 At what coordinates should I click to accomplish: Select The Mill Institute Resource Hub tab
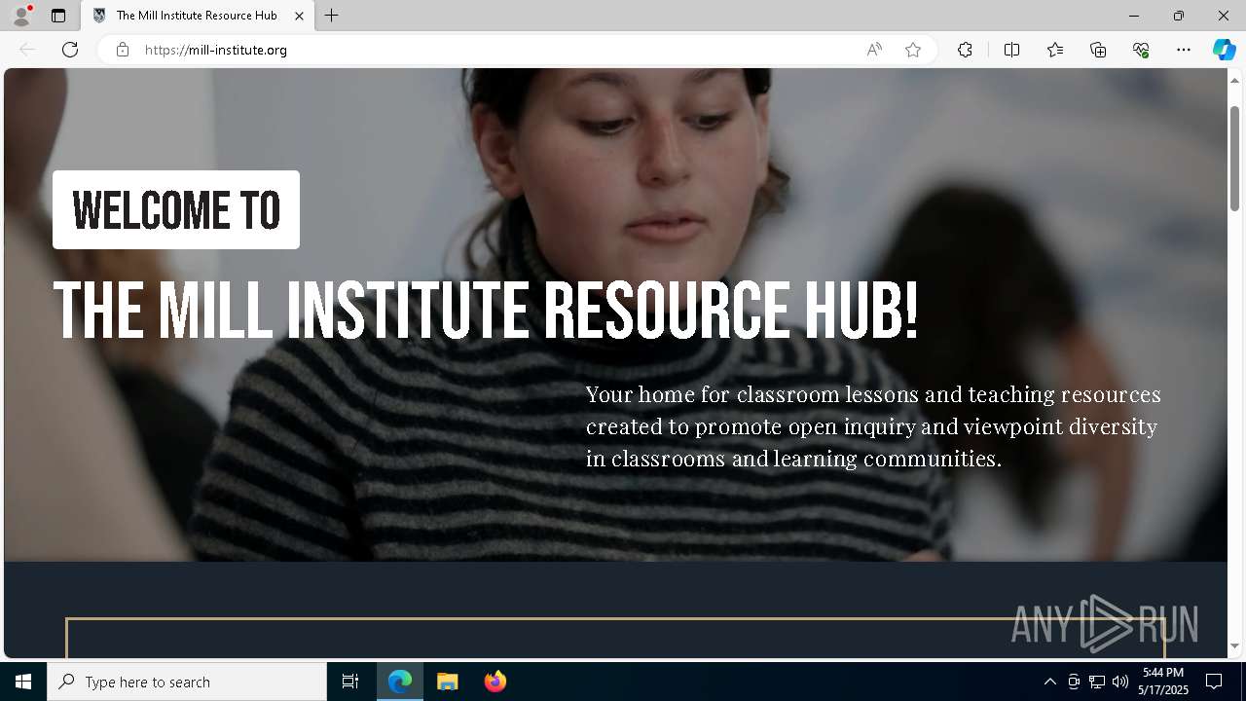point(198,16)
